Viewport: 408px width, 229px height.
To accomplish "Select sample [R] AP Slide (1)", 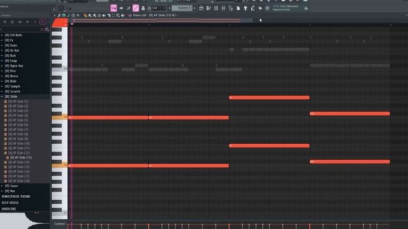I will point(18,102).
